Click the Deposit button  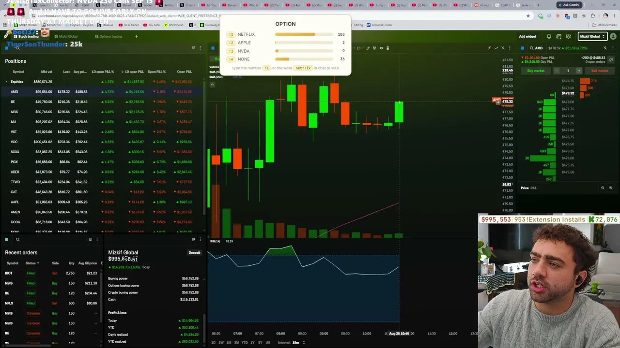(194, 253)
